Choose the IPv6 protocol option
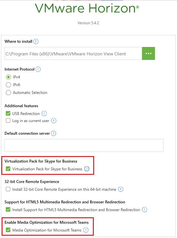 click(8, 85)
